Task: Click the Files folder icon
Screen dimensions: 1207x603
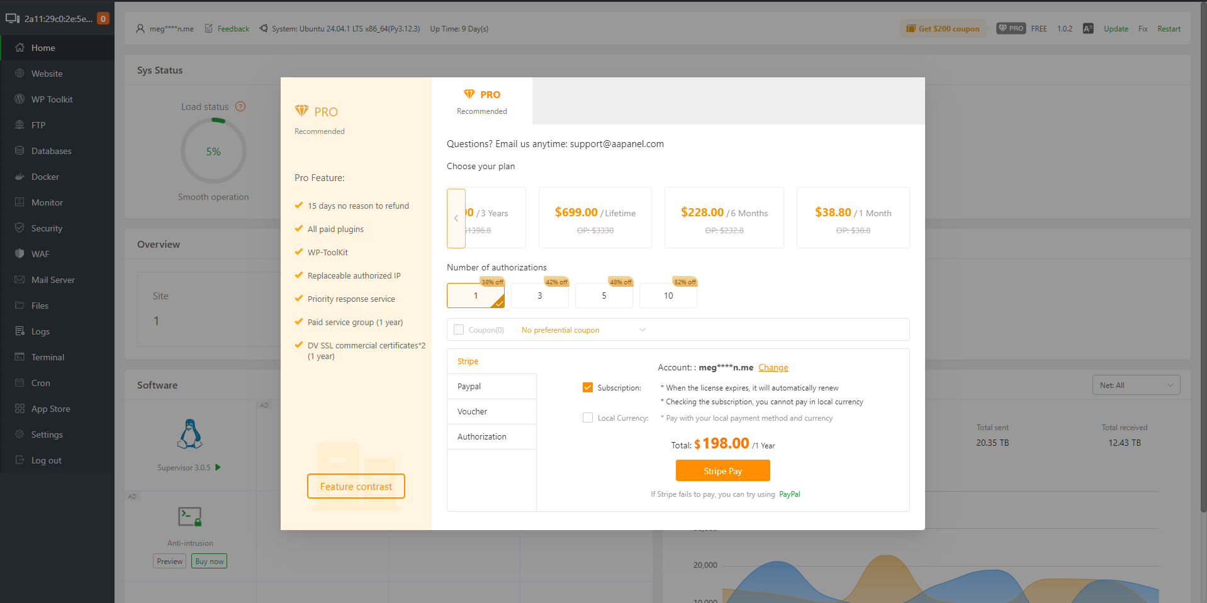Action: click(20, 306)
